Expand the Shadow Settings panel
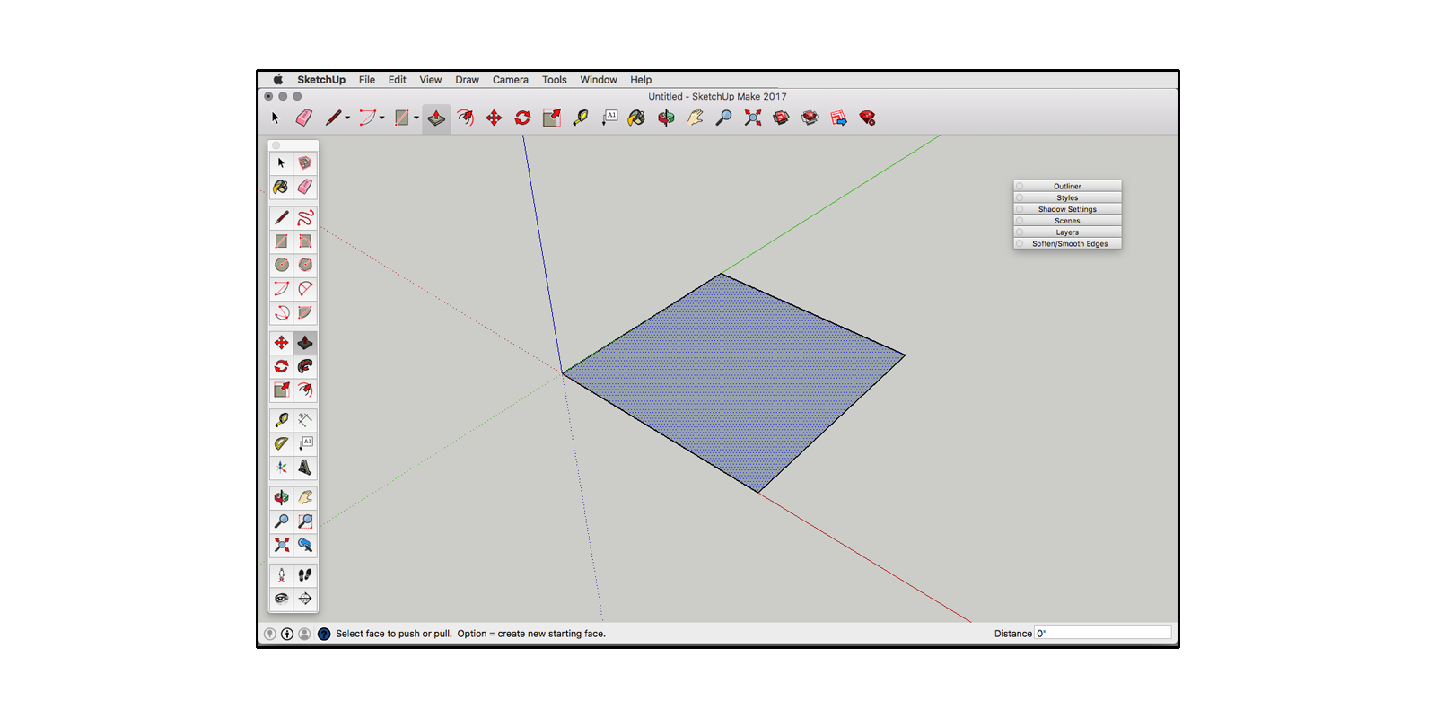Screen dimensions: 1436x718 coord(1067,209)
